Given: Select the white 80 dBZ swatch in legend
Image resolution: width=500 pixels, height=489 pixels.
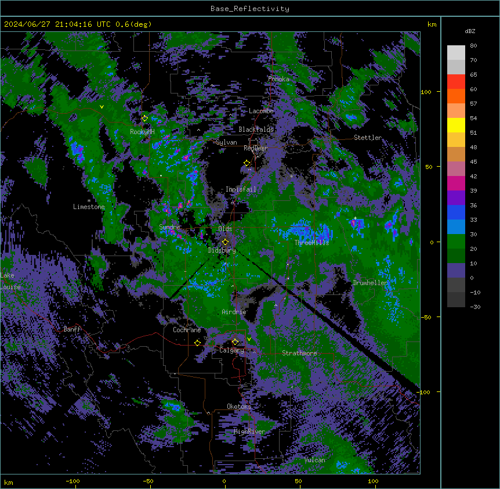Looking at the screenshot, I should click(456, 53).
